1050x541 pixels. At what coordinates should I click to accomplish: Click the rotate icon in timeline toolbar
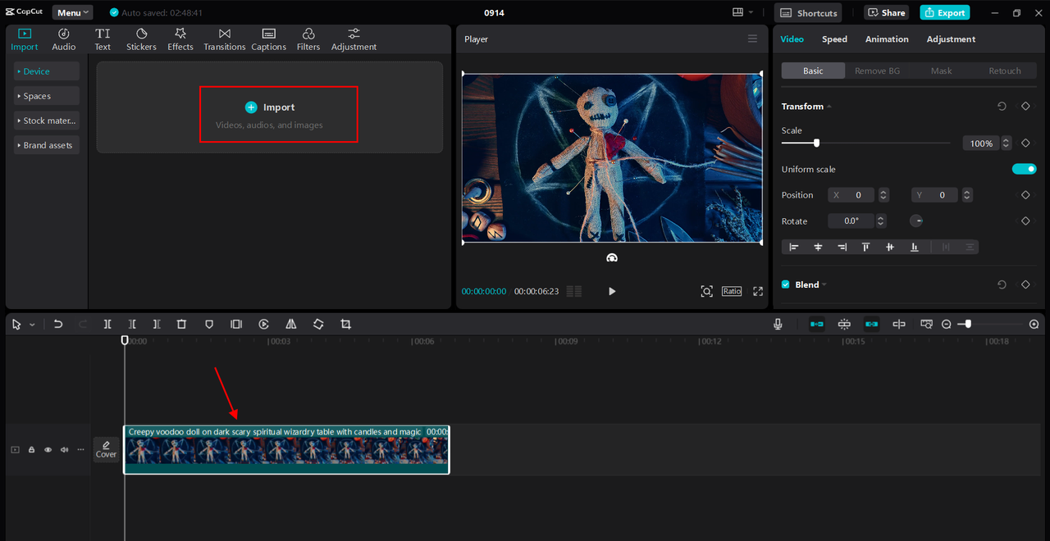click(318, 325)
